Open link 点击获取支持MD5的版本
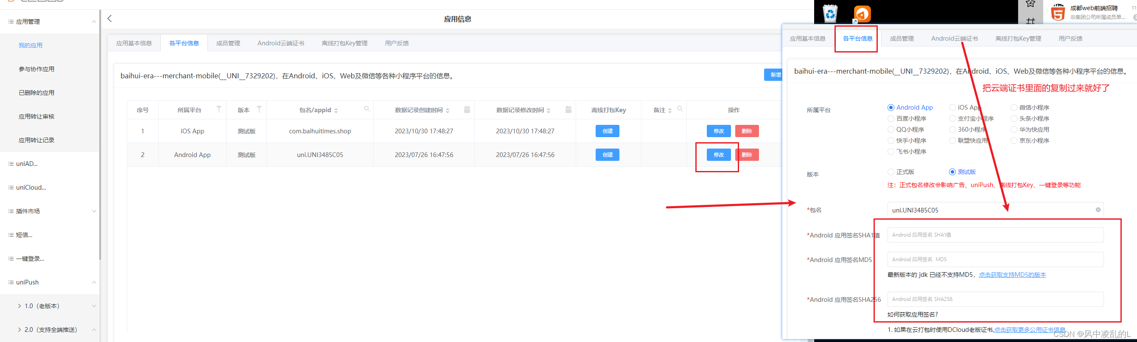The height and width of the screenshot is (342, 1137). [1012, 275]
